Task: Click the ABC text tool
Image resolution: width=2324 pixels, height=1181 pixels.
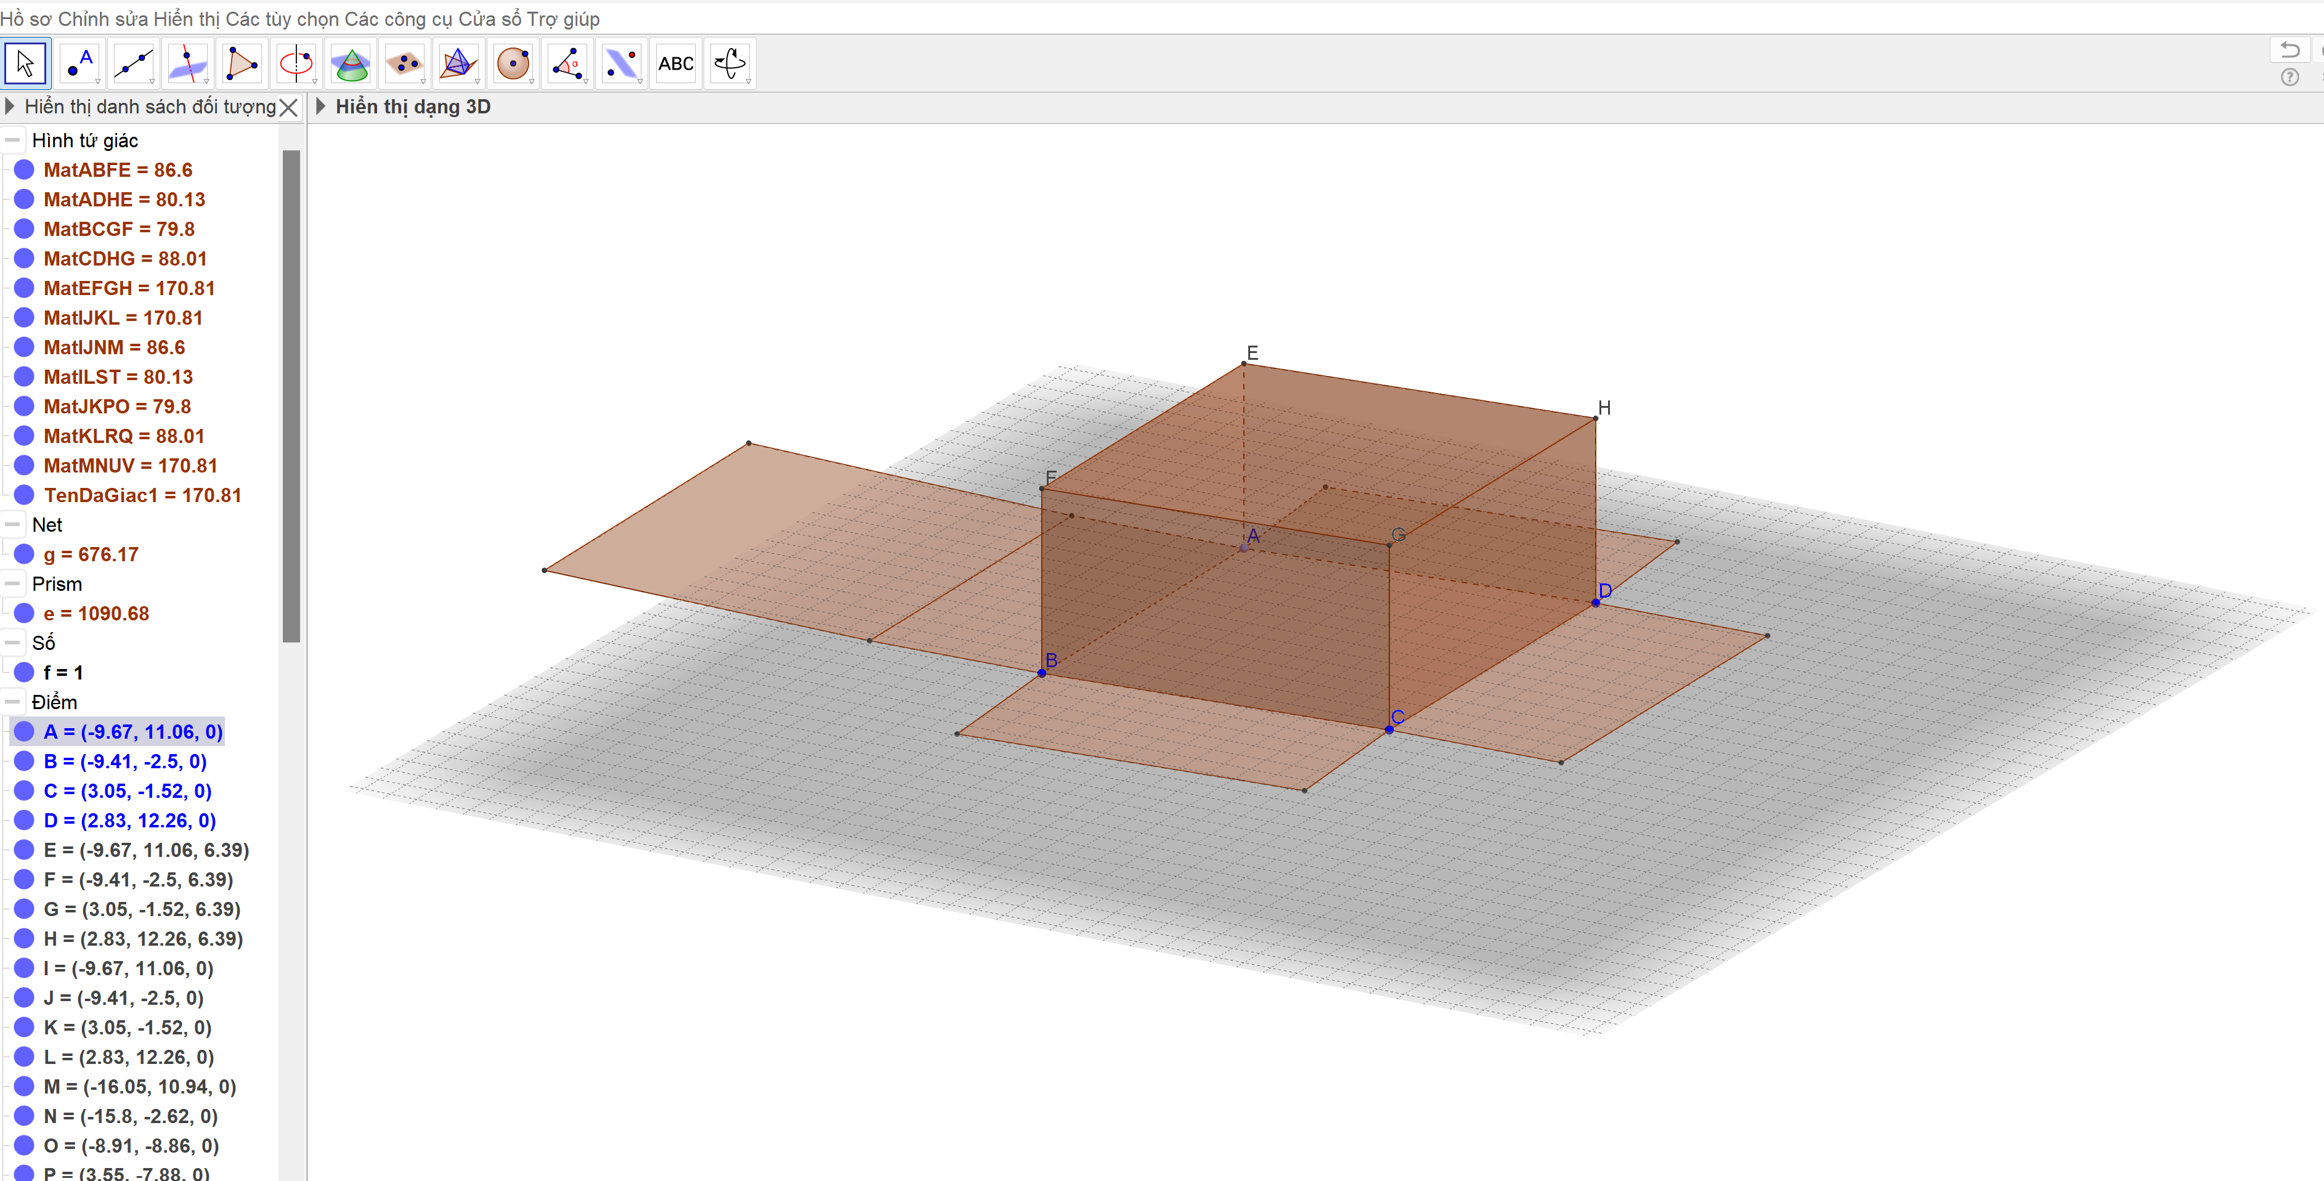Action: (x=676, y=64)
